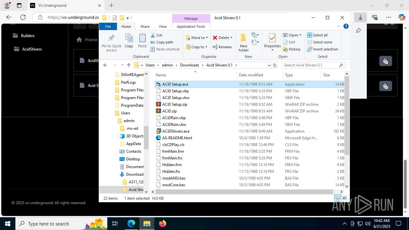409x230 pixels.
Task: Sort by Name column header
Action: [x=195, y=75]
